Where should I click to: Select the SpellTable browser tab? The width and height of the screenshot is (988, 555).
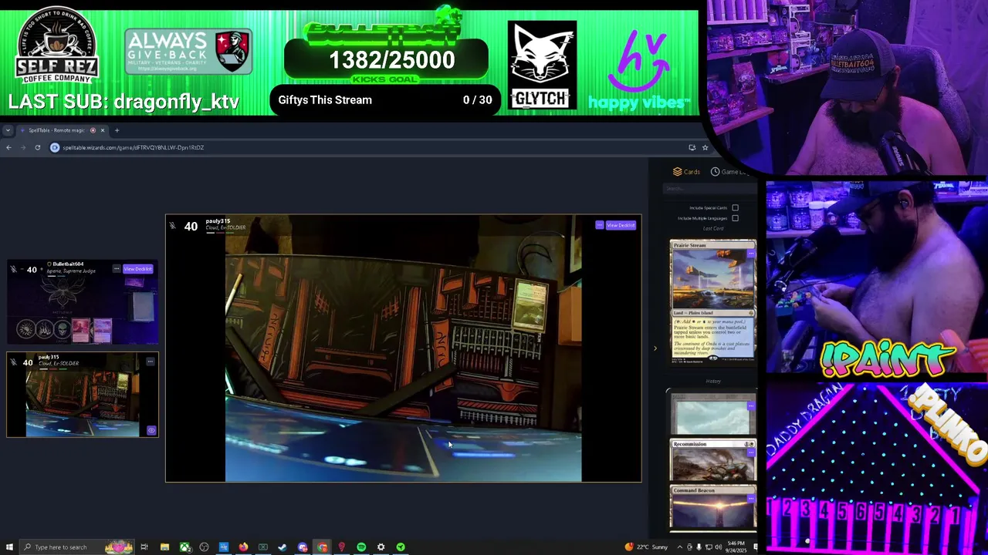click(x=63, y=130)
